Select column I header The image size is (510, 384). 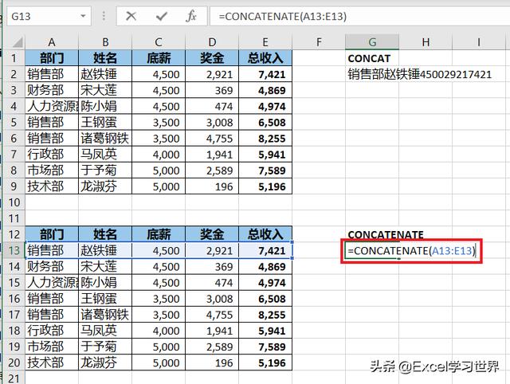click(x=479, y=42)
